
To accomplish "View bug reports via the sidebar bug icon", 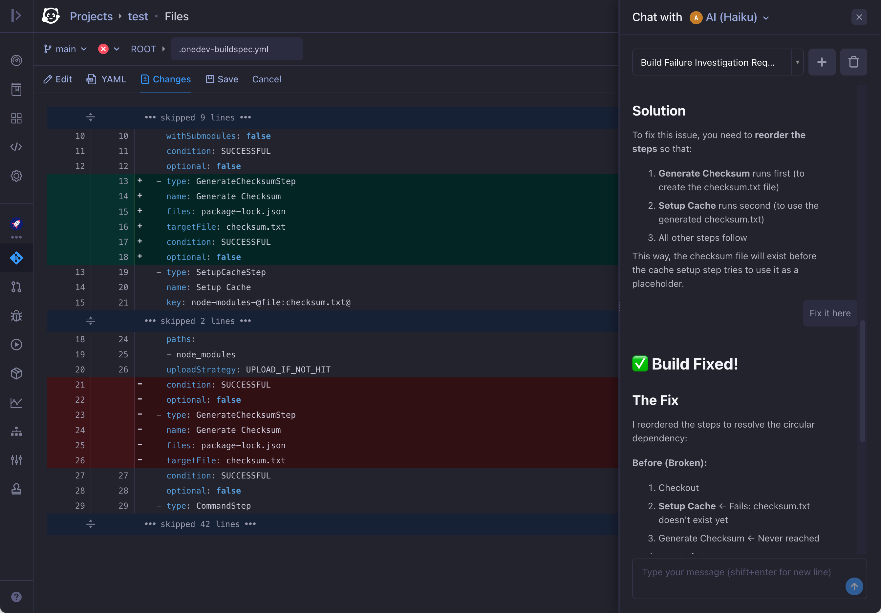I will click(x=16, y=316).
